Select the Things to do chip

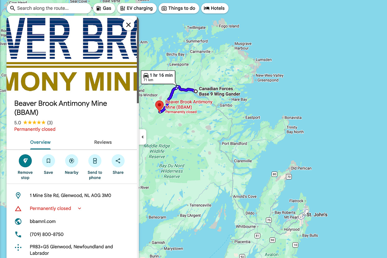click(x=178, y=8)
